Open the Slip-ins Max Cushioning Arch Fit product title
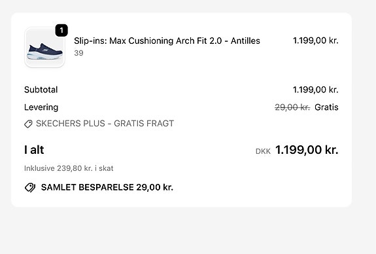 [167, 41]
